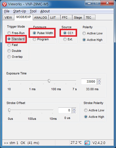Choose Program exposure option
This screenshot has height=148, width=116.
pyautogui.click(x=41, y=39)
